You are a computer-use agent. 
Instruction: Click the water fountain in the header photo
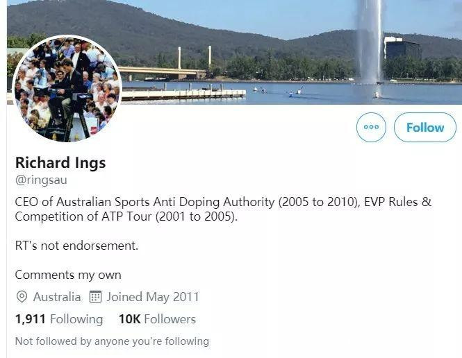[369, 42]
